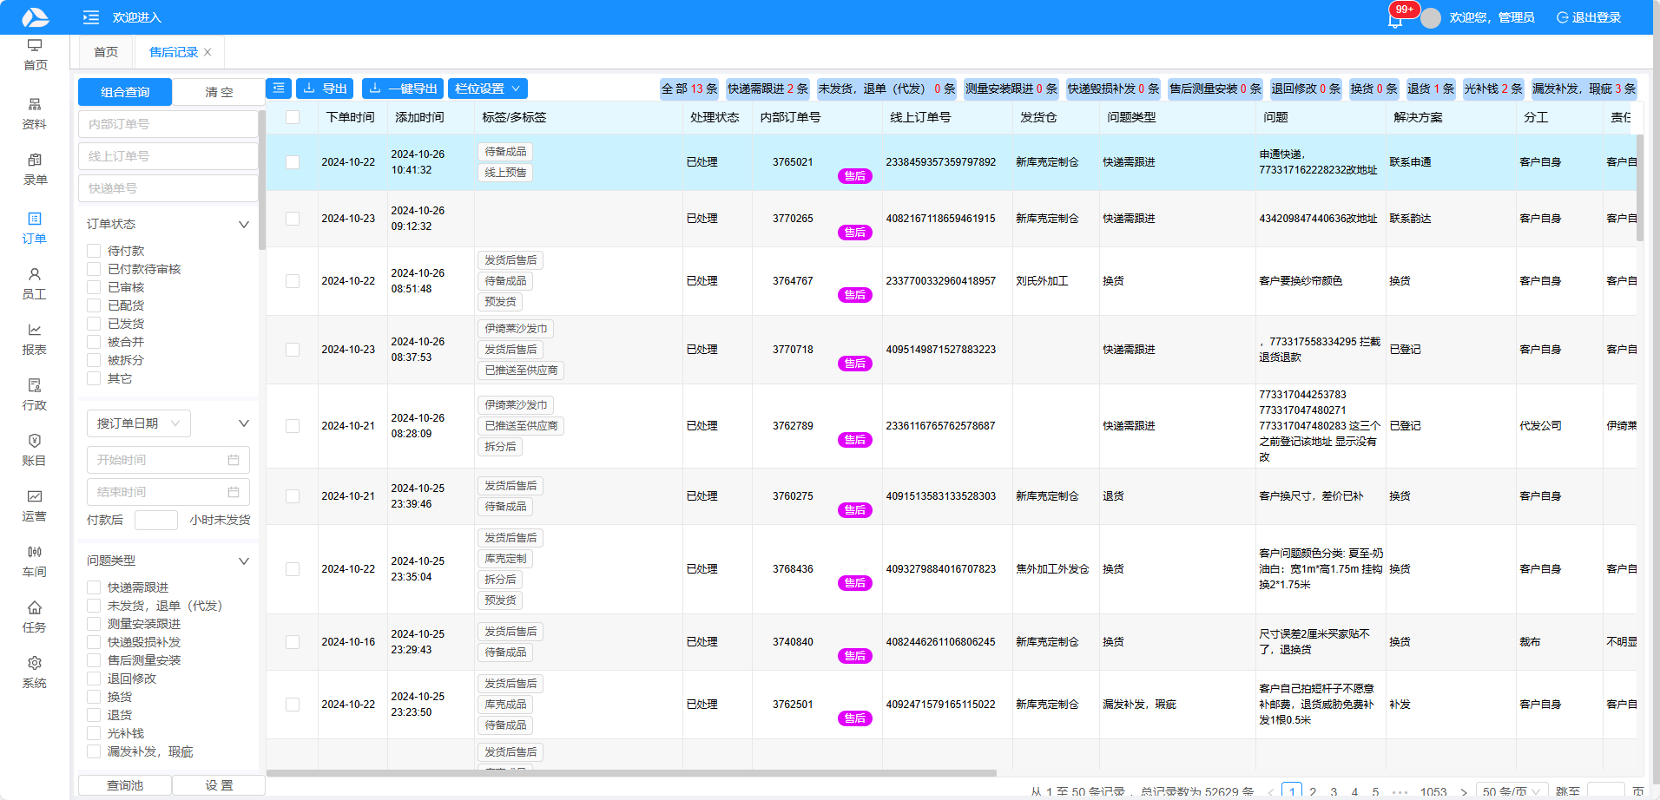Click 退出登录 to log out

[x=1589, y=17]
